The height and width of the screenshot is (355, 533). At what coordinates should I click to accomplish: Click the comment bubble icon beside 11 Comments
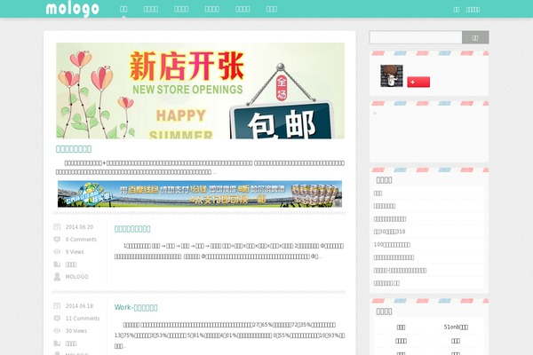pos(58,319)
